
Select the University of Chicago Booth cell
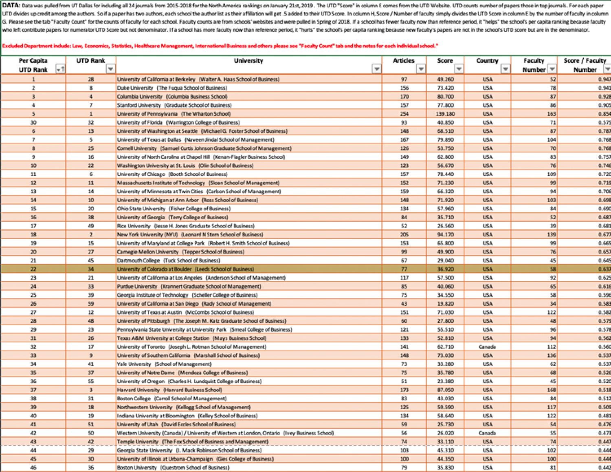249,174
